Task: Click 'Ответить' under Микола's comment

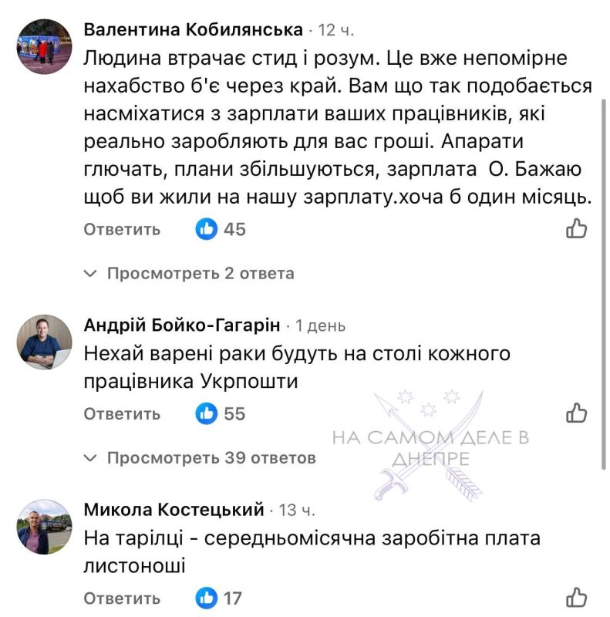Action: (120, 597)
